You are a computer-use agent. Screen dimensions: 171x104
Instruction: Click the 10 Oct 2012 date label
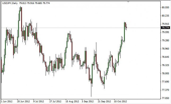(121, 102)
